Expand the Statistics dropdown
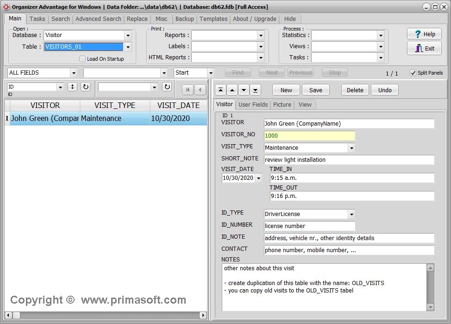451x324 pixels. pyautogui.click(x=381, y=35)
